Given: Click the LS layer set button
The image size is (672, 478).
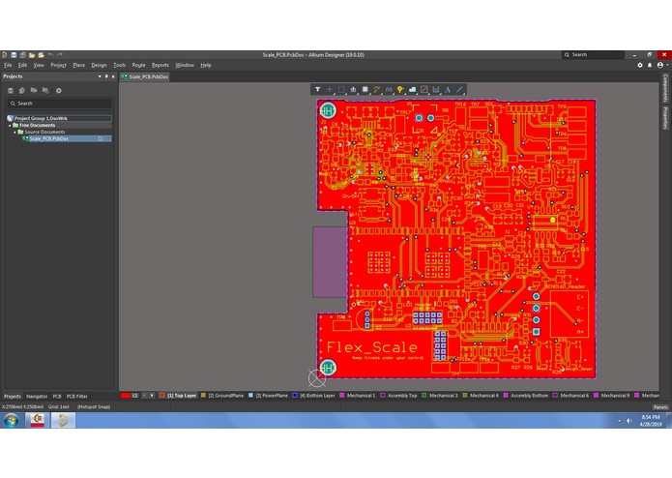Looking at the screenshot, I should 135,396.
